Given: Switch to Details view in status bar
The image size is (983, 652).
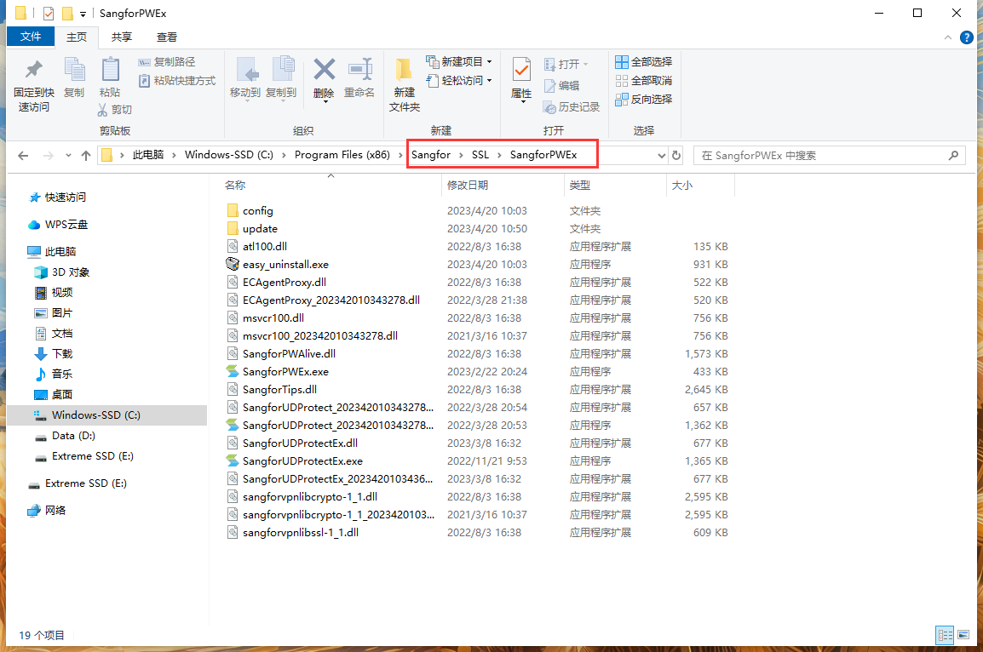Looking at the screenshot, I should coord(945,635).
